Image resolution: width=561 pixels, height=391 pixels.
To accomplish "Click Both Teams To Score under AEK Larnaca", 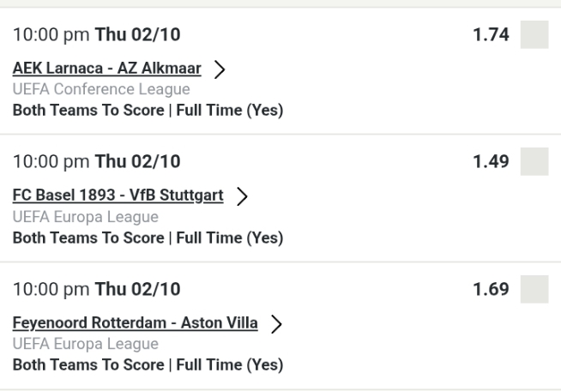I will click(148, 109).
